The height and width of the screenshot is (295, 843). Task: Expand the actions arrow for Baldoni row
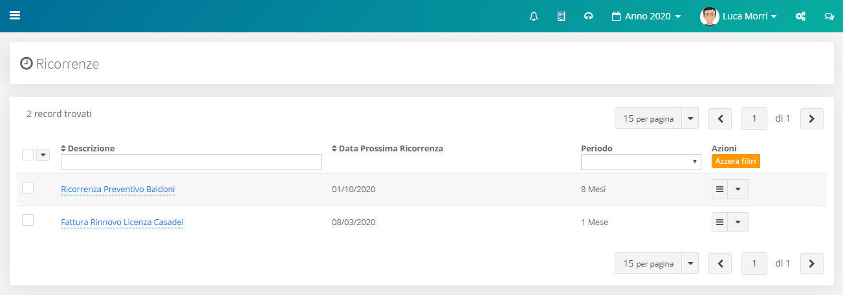738,190
